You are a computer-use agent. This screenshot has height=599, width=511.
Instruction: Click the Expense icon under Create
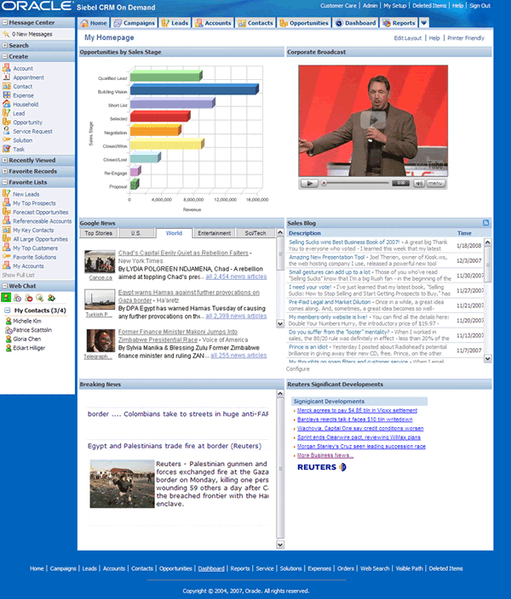[7, 94]
